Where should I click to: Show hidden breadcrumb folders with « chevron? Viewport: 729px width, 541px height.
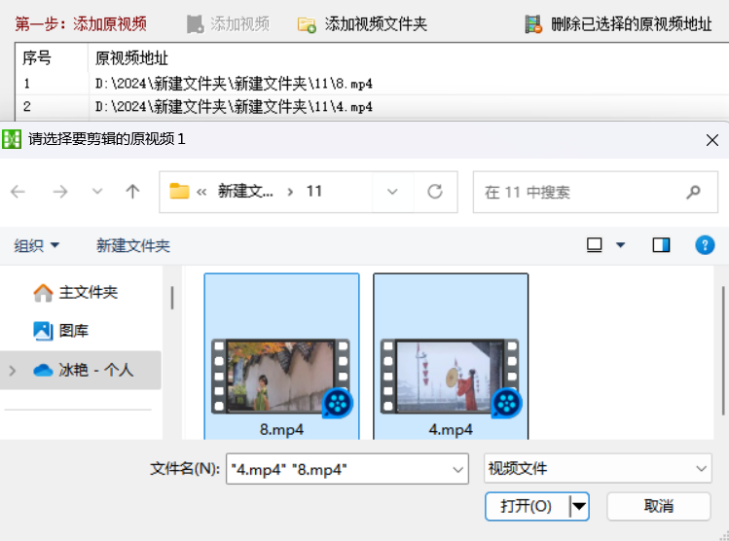201,192
